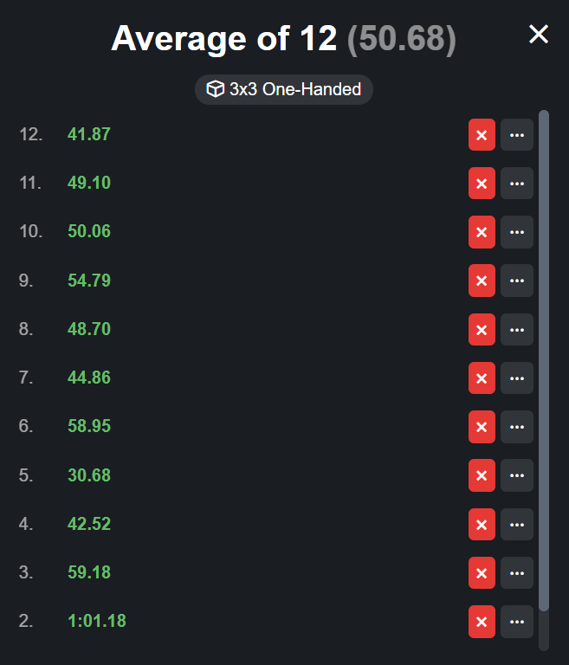Open more options for solve 30.68
Image resolution: width=569 pixels, height=665 pixels.
pyautogui.click(x=517, y=475)
